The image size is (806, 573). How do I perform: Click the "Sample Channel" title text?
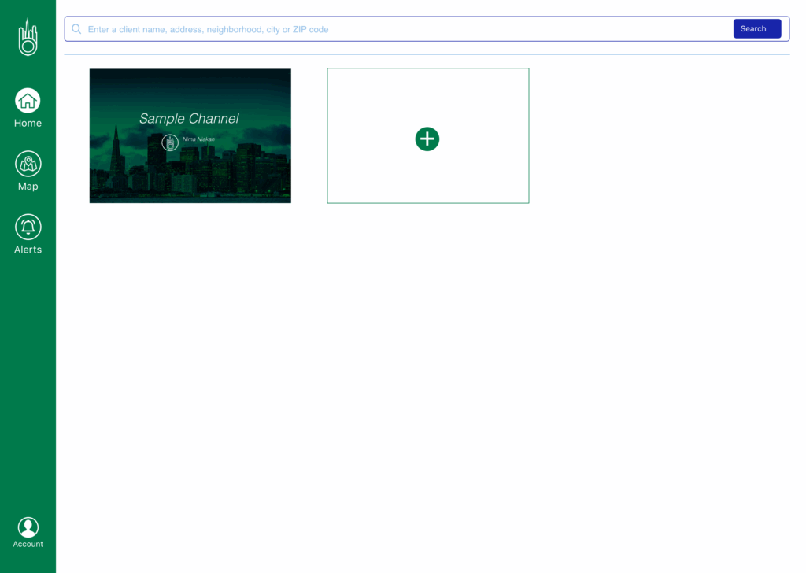tap(189, 119)
